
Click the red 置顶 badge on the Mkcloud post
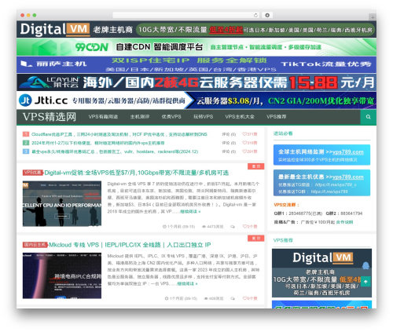(256, 238)
